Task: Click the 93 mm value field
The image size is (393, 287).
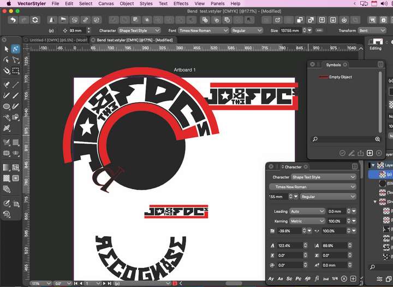Action: coord(77,31)
